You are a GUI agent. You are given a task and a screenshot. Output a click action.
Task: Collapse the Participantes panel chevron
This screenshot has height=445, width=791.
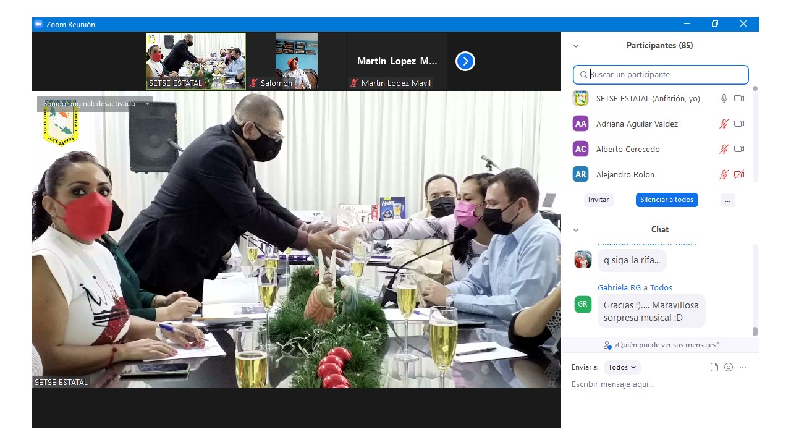click(576, 46)
